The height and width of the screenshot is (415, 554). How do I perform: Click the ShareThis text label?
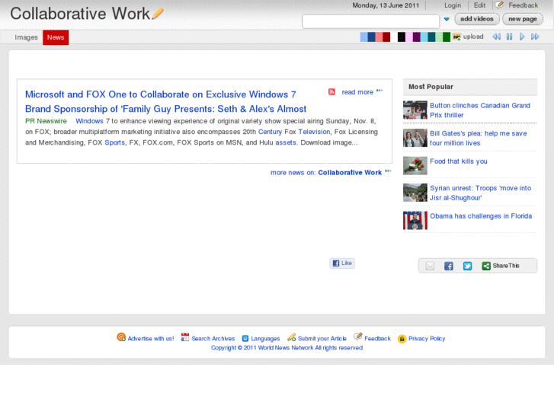pos(505,266)
